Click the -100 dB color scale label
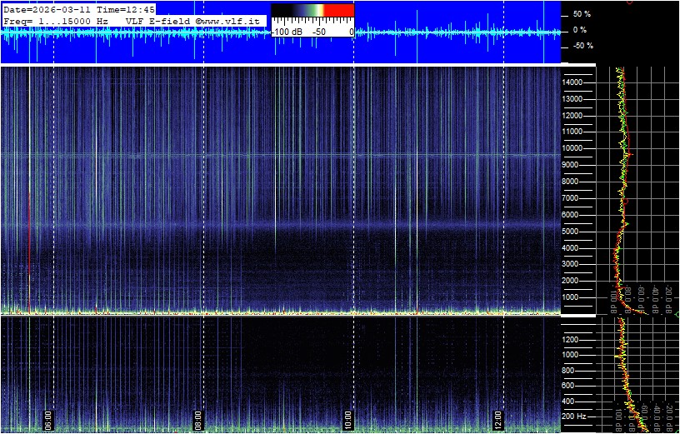Image resolution: width=680 pixels, height=434 pixels. point(287,31)
